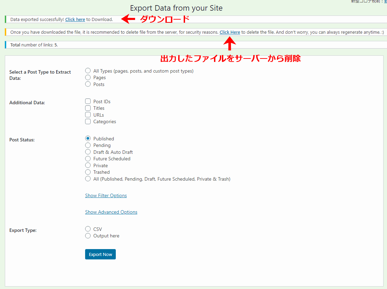This screenshot has width=387, height=289.
Task: Click Here link to delete file
Action: pyautogui.click(x=230, y=32)
